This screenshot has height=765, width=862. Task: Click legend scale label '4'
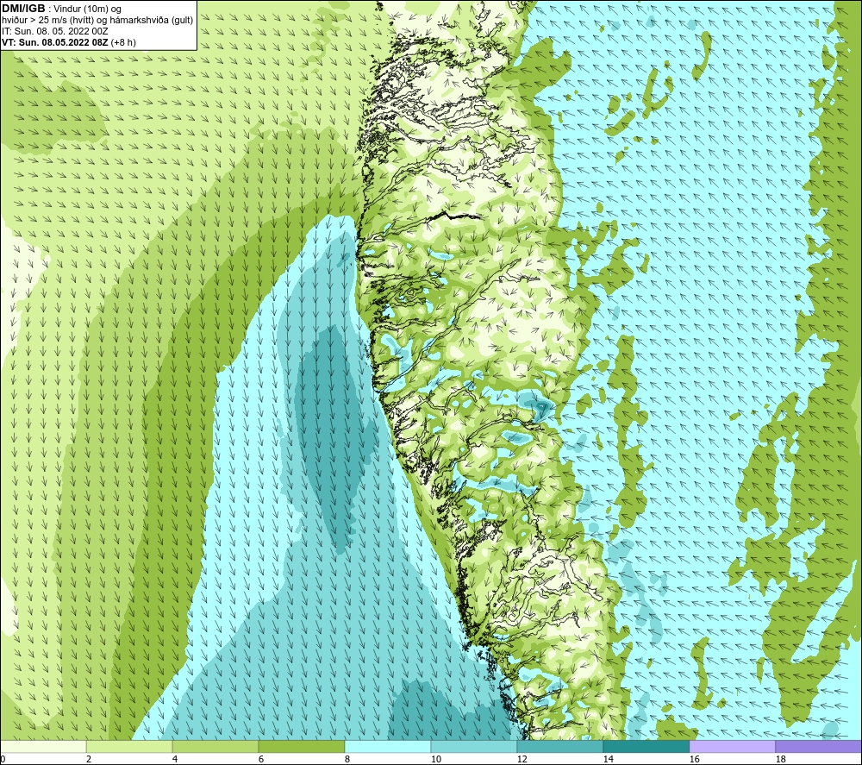point(175,760)
